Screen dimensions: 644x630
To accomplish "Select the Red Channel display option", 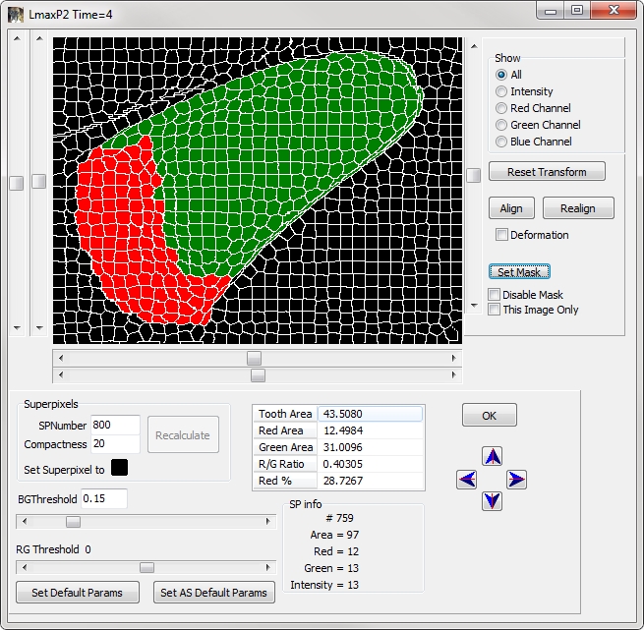I will pos(501,108).
